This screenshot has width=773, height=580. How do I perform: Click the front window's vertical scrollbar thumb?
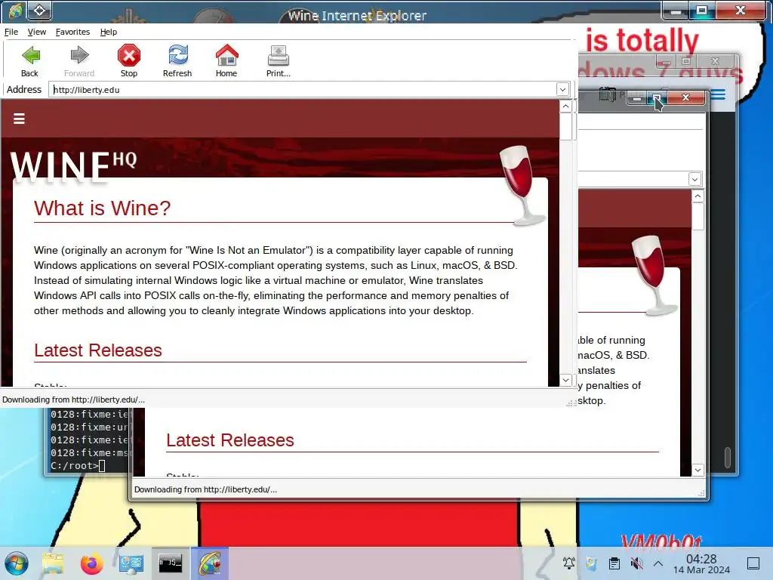[x=566, y=127]
